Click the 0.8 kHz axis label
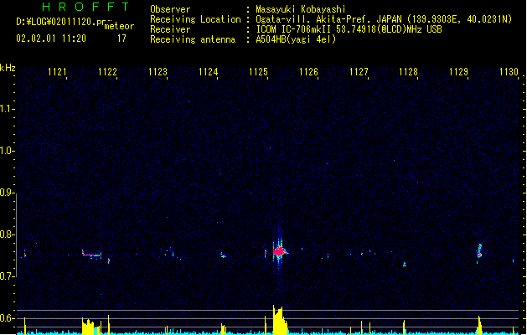Viewport: 527px width, 335px height. (x=7, y=234)
